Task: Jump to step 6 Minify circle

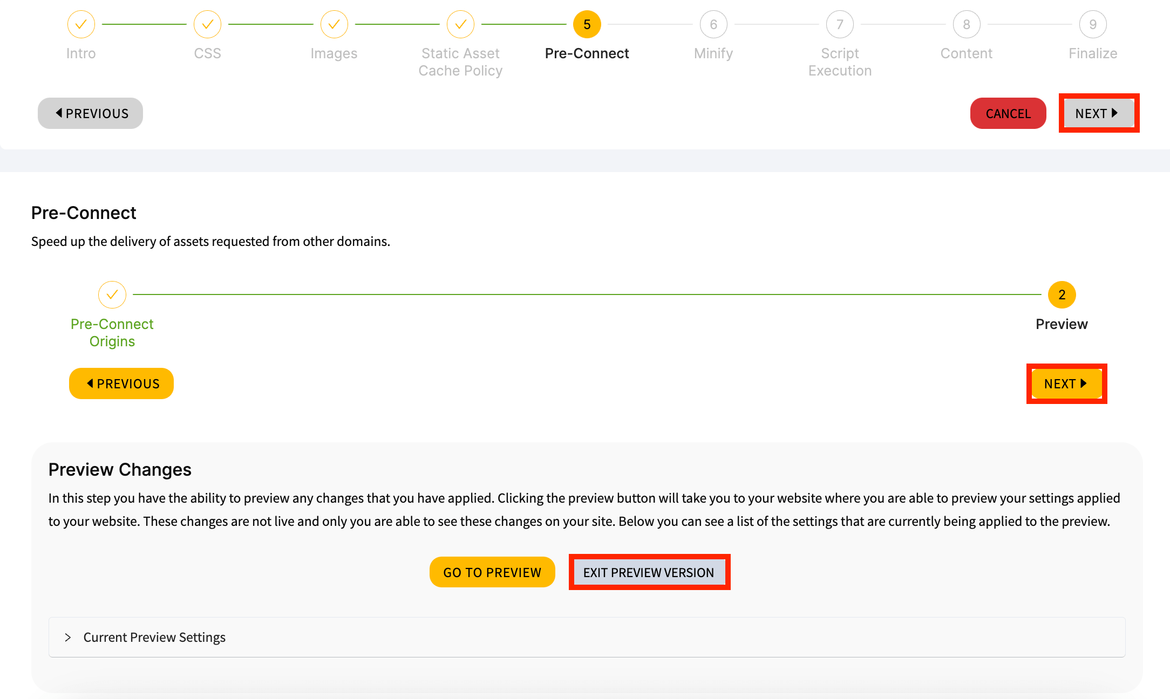Action: pyautogui.click(x=713, y=24)
